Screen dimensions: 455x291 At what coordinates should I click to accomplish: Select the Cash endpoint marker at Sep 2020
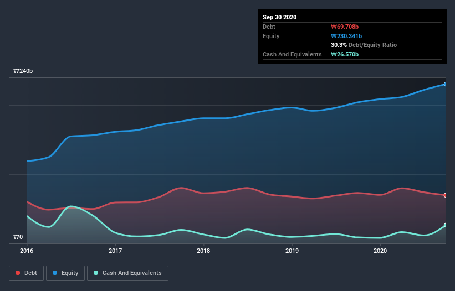click(446, 225)
